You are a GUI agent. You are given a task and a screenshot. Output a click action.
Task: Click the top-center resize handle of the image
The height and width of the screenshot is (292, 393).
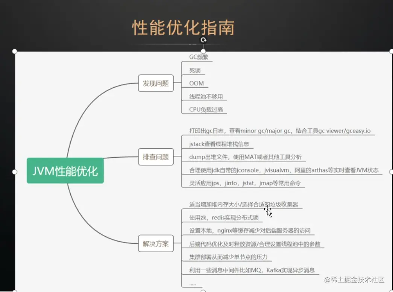tap(203, 51)
